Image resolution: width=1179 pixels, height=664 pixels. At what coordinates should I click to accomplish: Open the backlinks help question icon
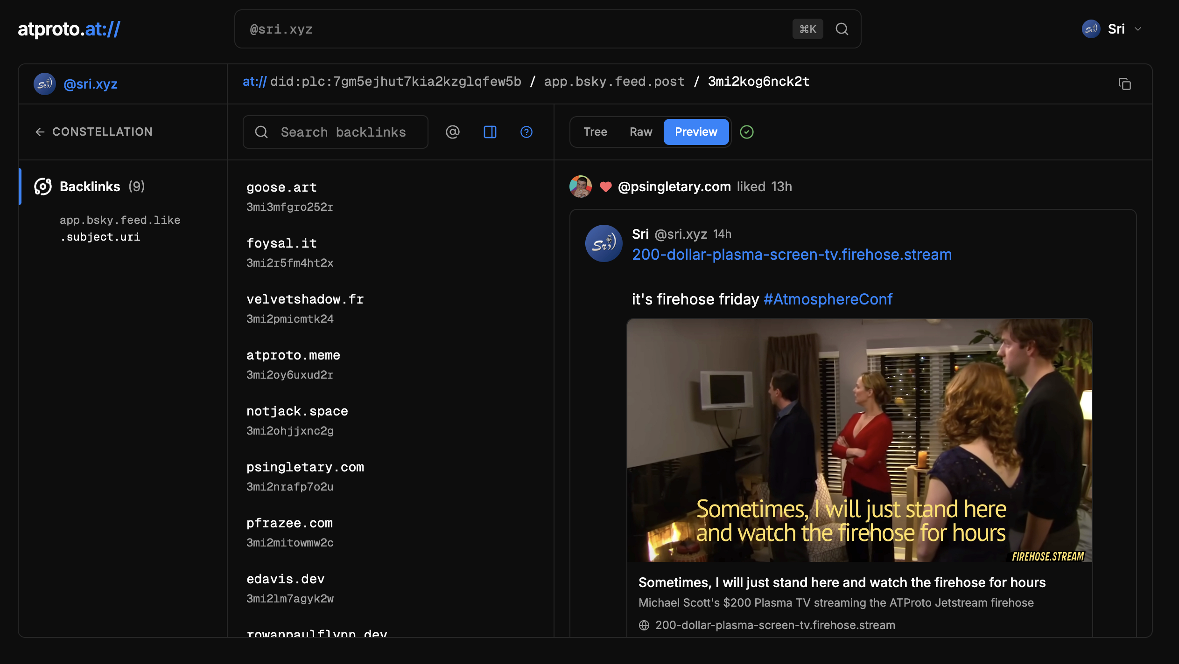(x=526, y=132)
